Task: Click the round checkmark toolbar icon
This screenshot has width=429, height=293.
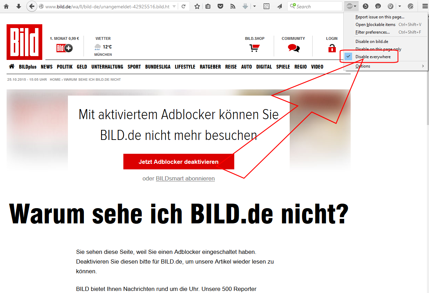Action: coord(391,6)
